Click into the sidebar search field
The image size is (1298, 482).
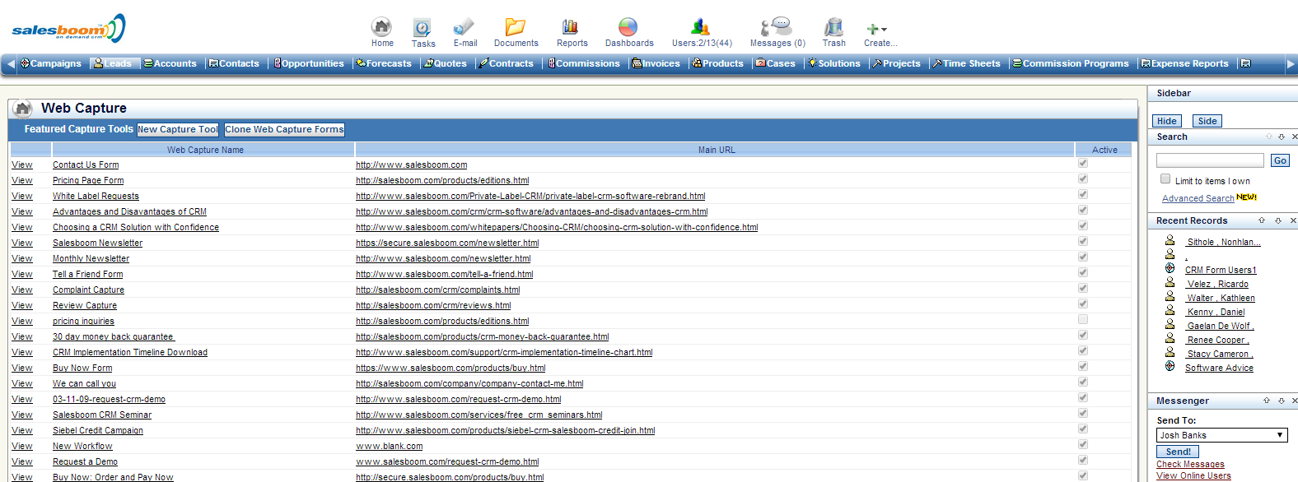1210,160
